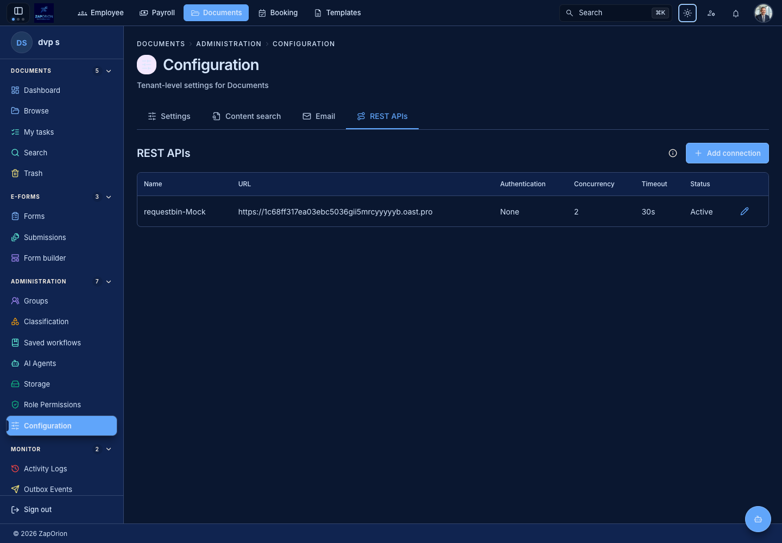Screen dimensions: 782x543
Task: Collapse the Monitor sidebar section
Action: pos(109,450)
